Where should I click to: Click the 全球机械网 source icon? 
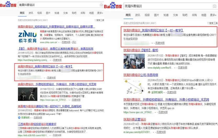coord(149,92)
